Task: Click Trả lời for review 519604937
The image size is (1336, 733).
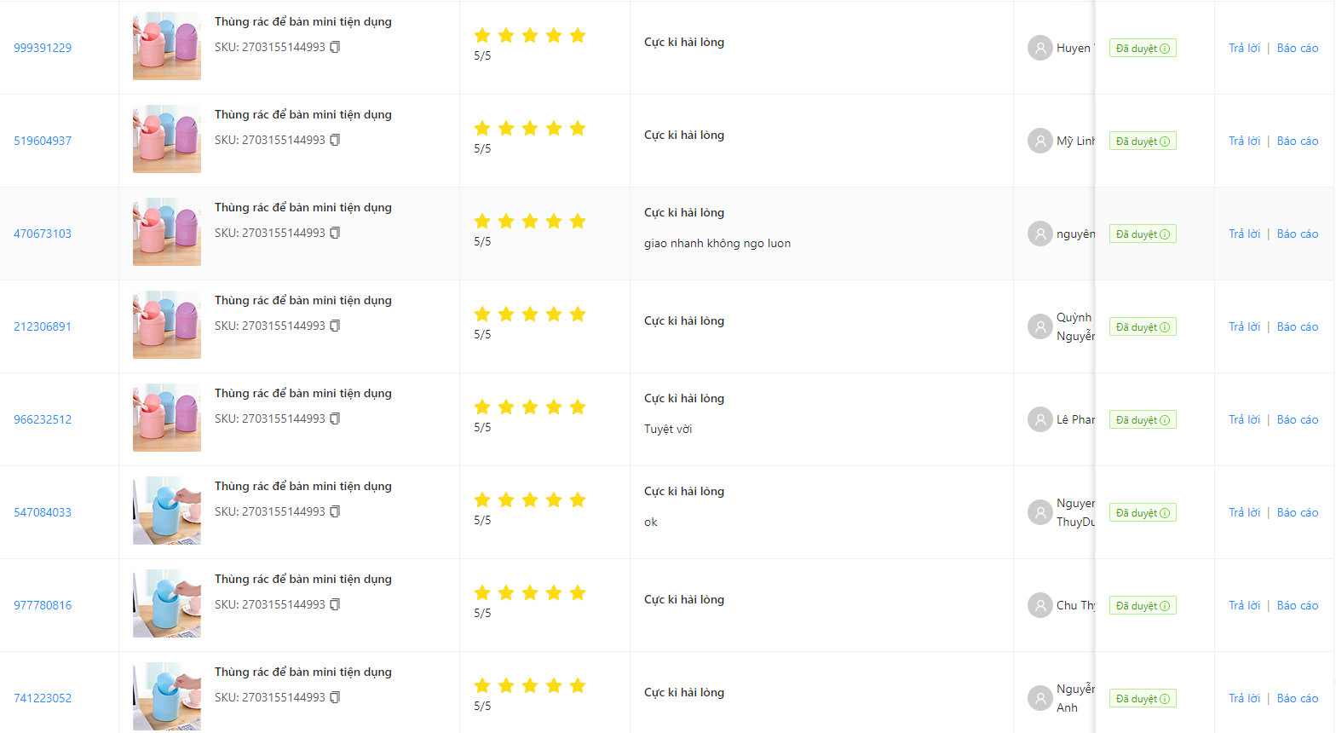Action: coord(1244,141)
